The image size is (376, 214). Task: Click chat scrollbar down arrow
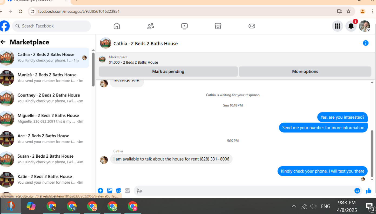(372, 180)
